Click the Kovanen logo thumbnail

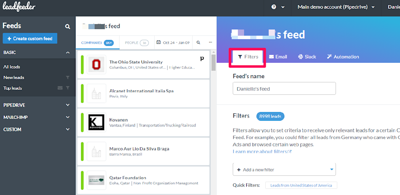click(x=96, y=122)
